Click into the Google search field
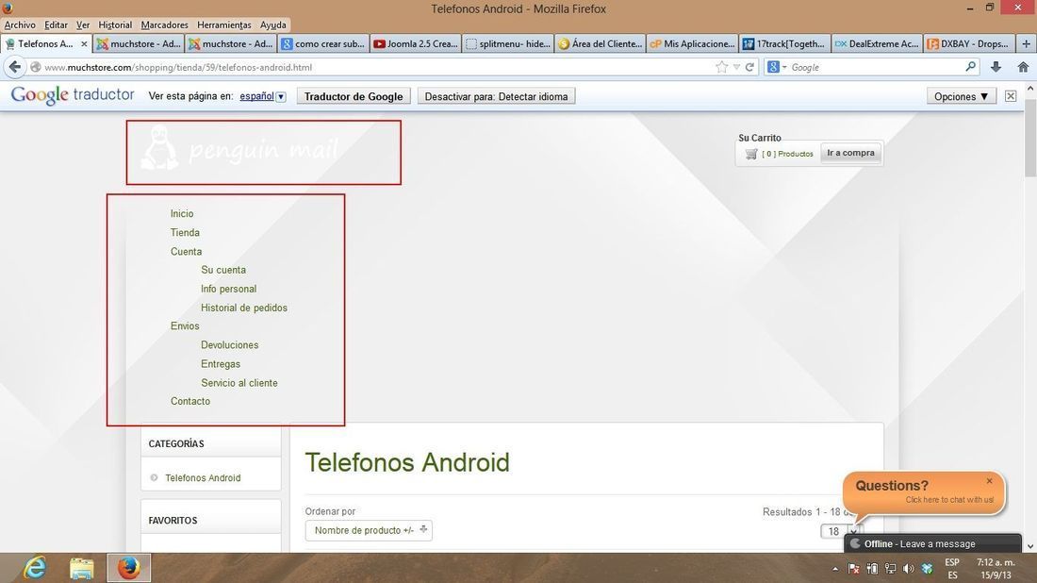The width and height of the screenshot is (1037, 583). pos(876,67)
